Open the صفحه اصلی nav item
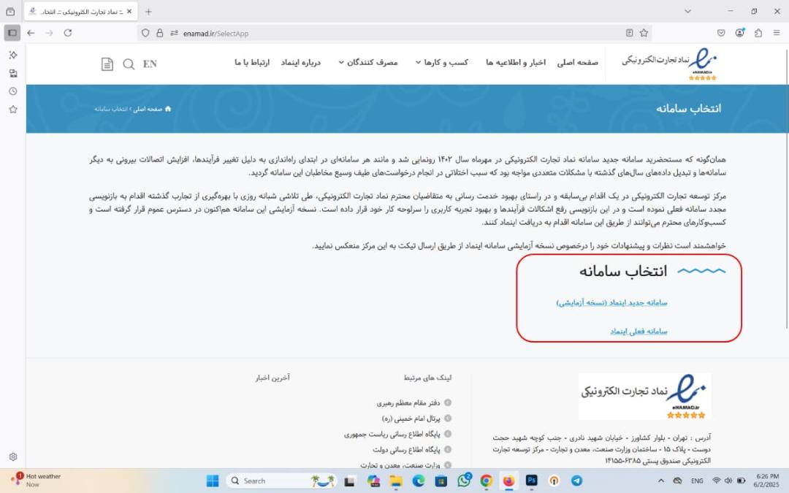 [x=578, y=62]
